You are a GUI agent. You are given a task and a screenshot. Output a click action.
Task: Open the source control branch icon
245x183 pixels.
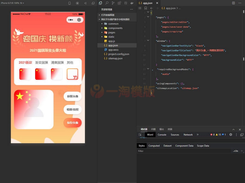coord(113,3)
